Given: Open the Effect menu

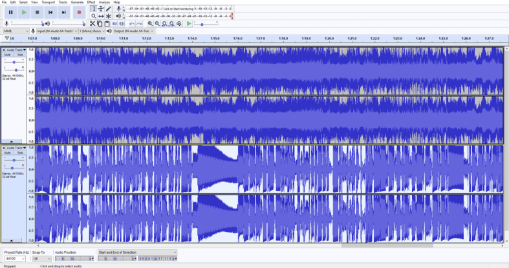Looking at the screenshot, I should point(91,3).
